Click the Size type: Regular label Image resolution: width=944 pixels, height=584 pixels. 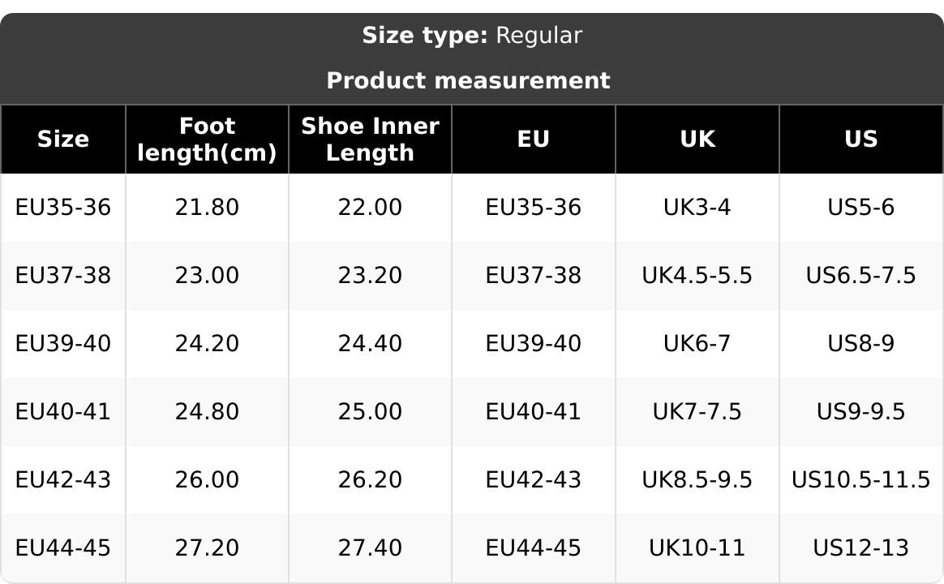coord(472,36)
